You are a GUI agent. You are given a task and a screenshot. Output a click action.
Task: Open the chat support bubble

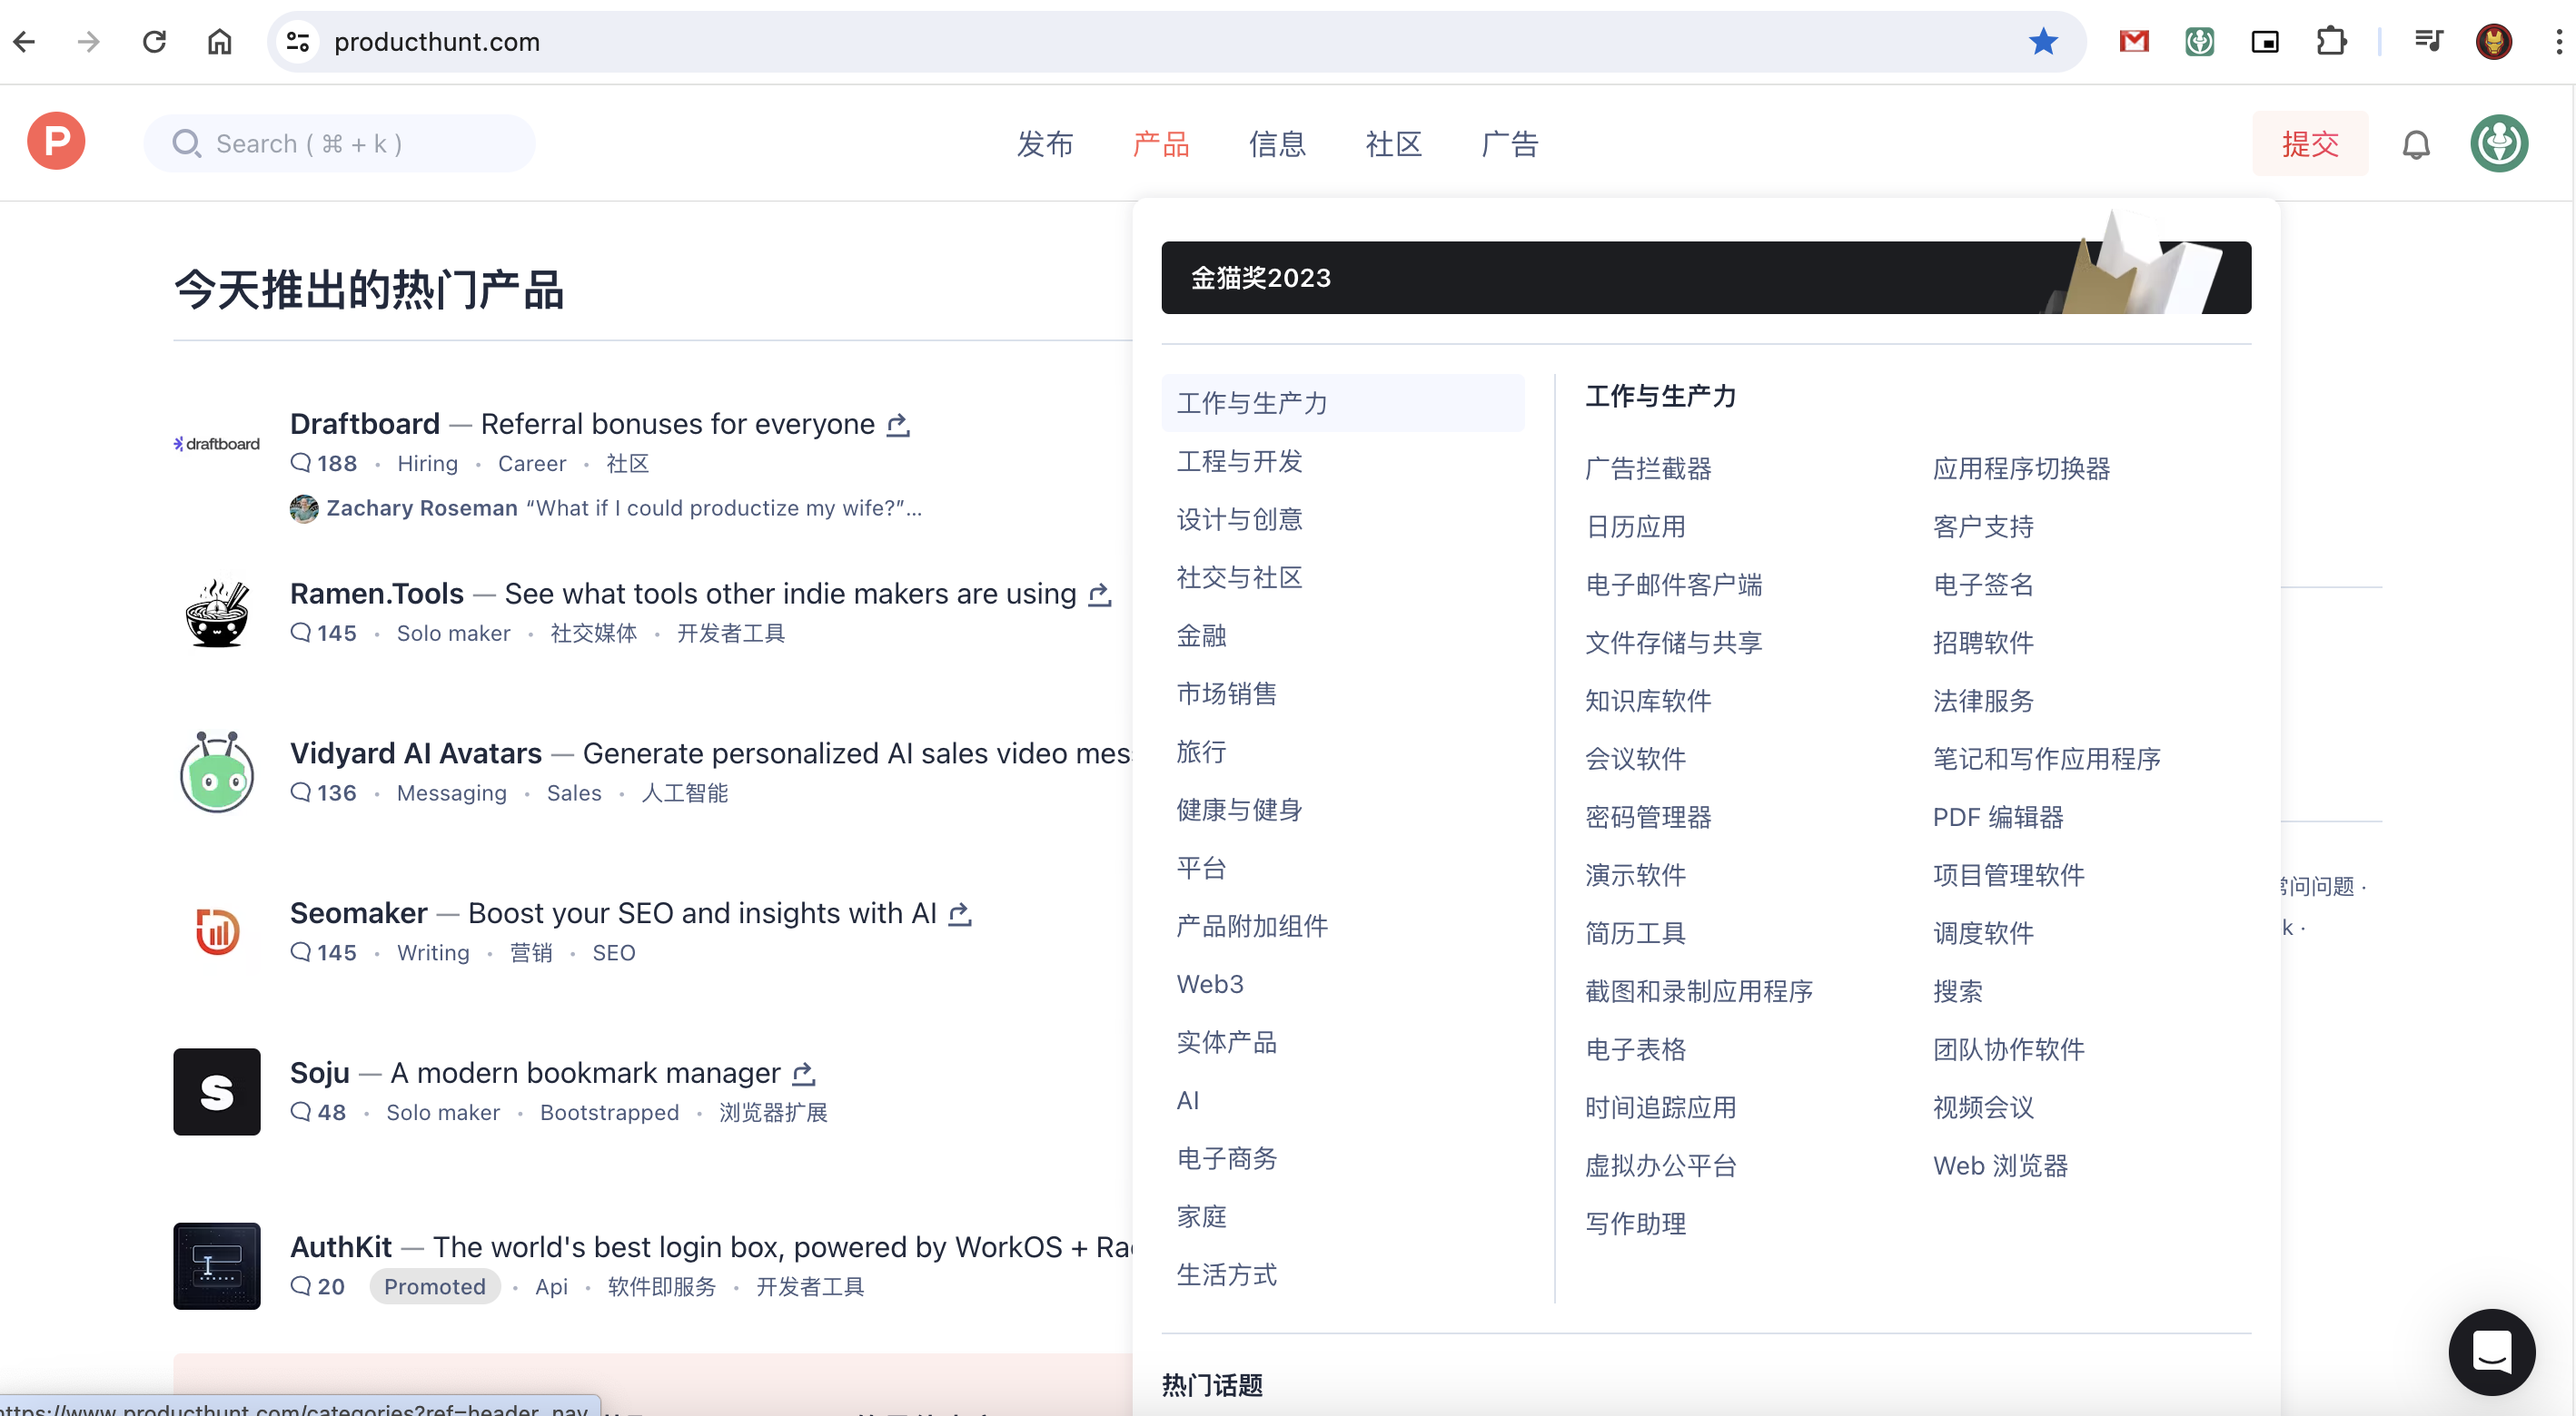coord(2491,1351)
